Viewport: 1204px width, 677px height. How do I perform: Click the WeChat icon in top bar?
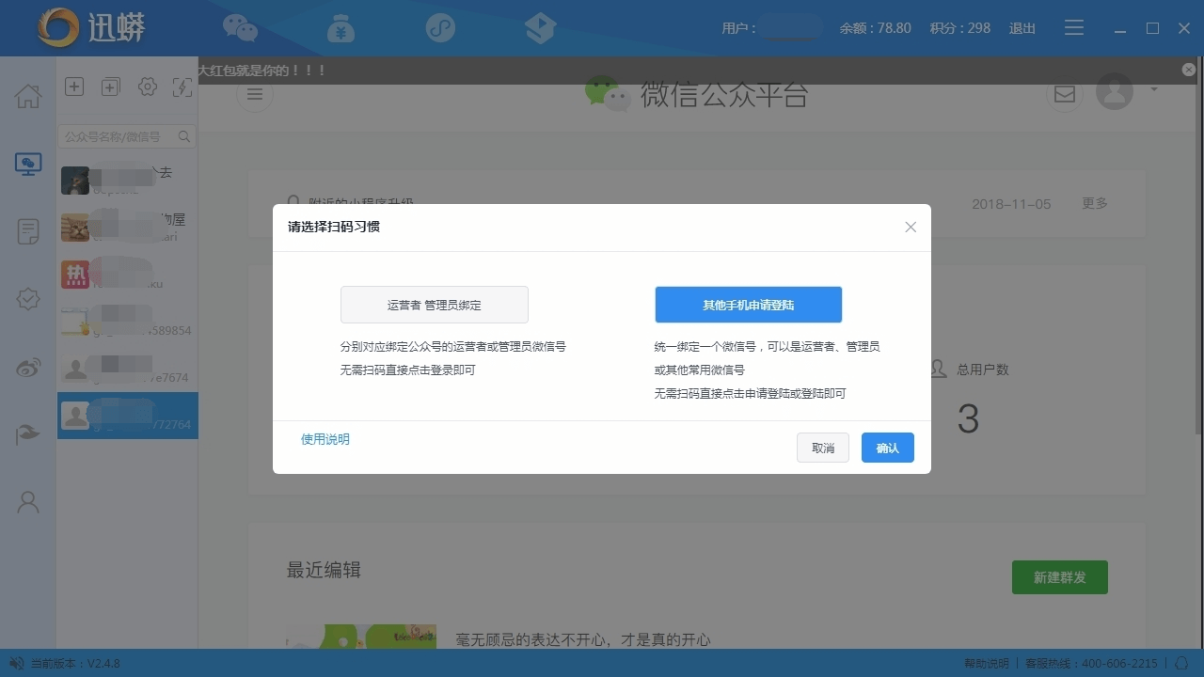(240, 28)
